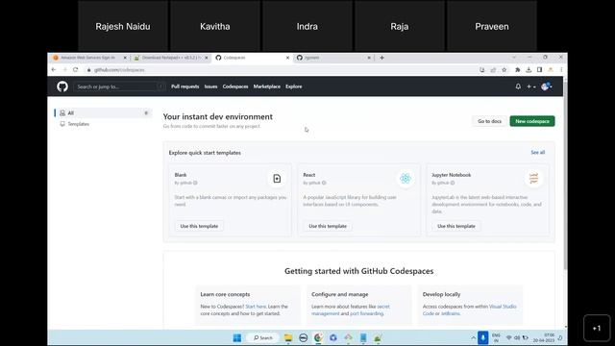The width and height of the screenshot is (615, 346).
Task: Open Codespaces in the GitHub nav
Action: [x=235, y=86]
